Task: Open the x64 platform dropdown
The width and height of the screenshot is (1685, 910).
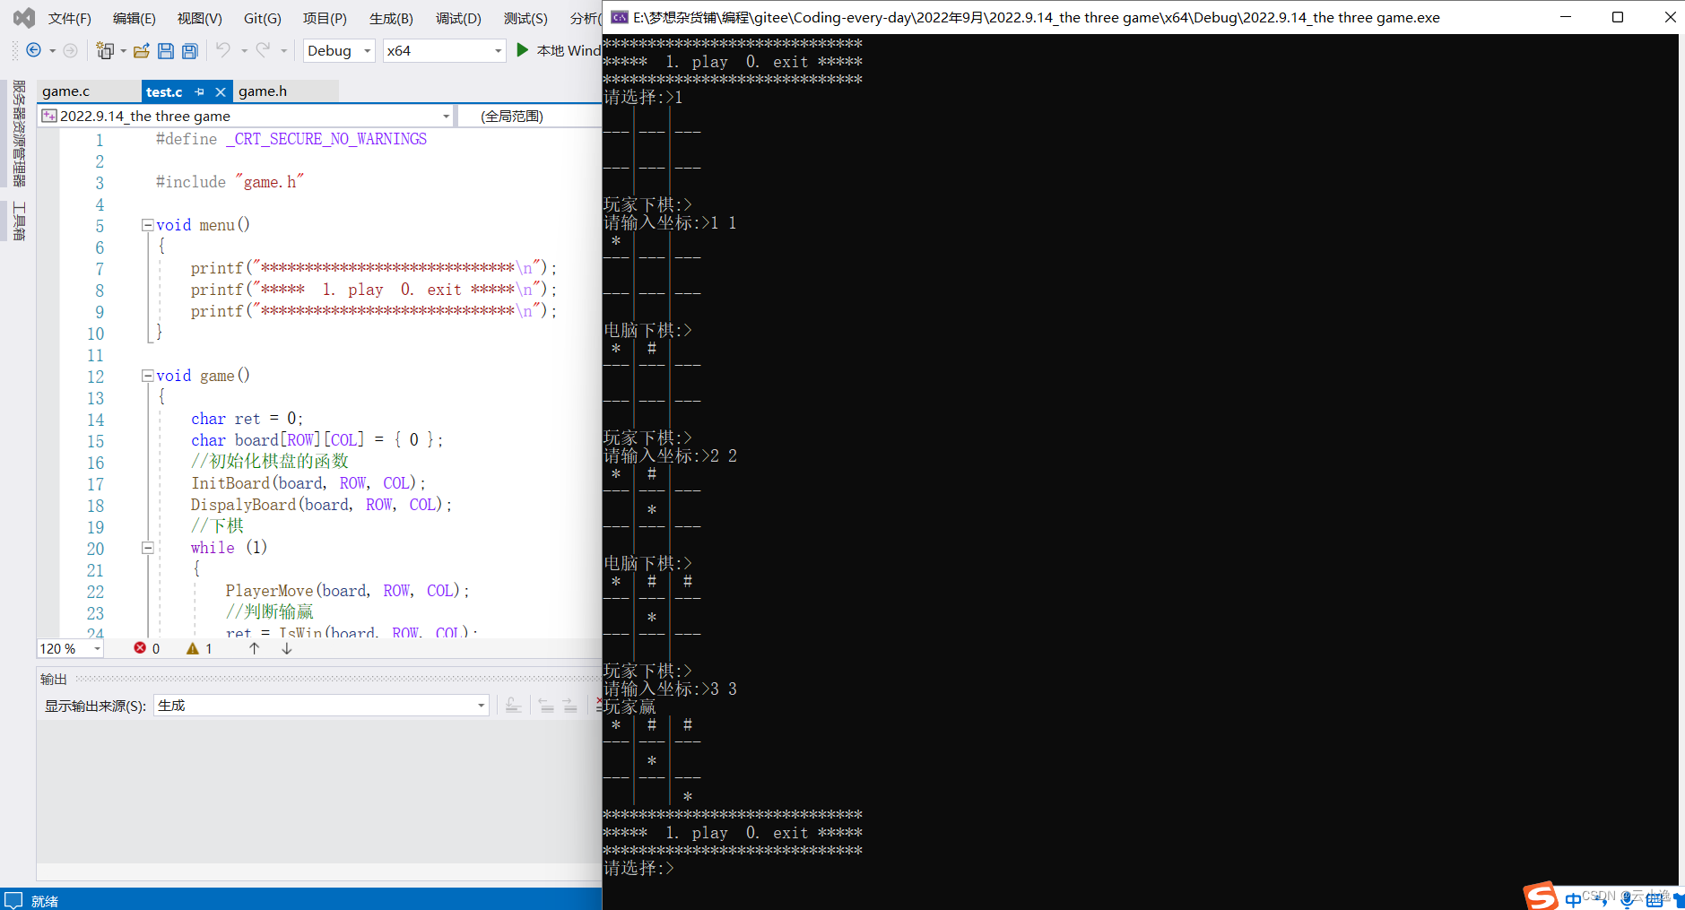Action: tap(444, 51)
